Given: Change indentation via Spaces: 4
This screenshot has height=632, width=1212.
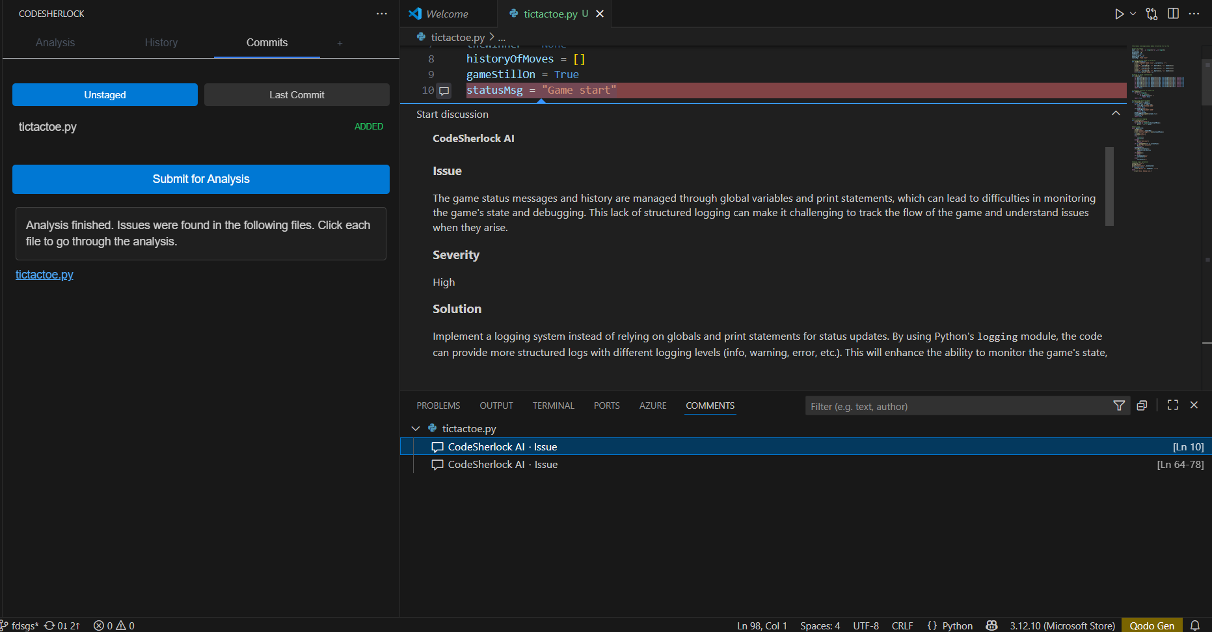Looking at the screenshot, I should [x=820, y=625].
